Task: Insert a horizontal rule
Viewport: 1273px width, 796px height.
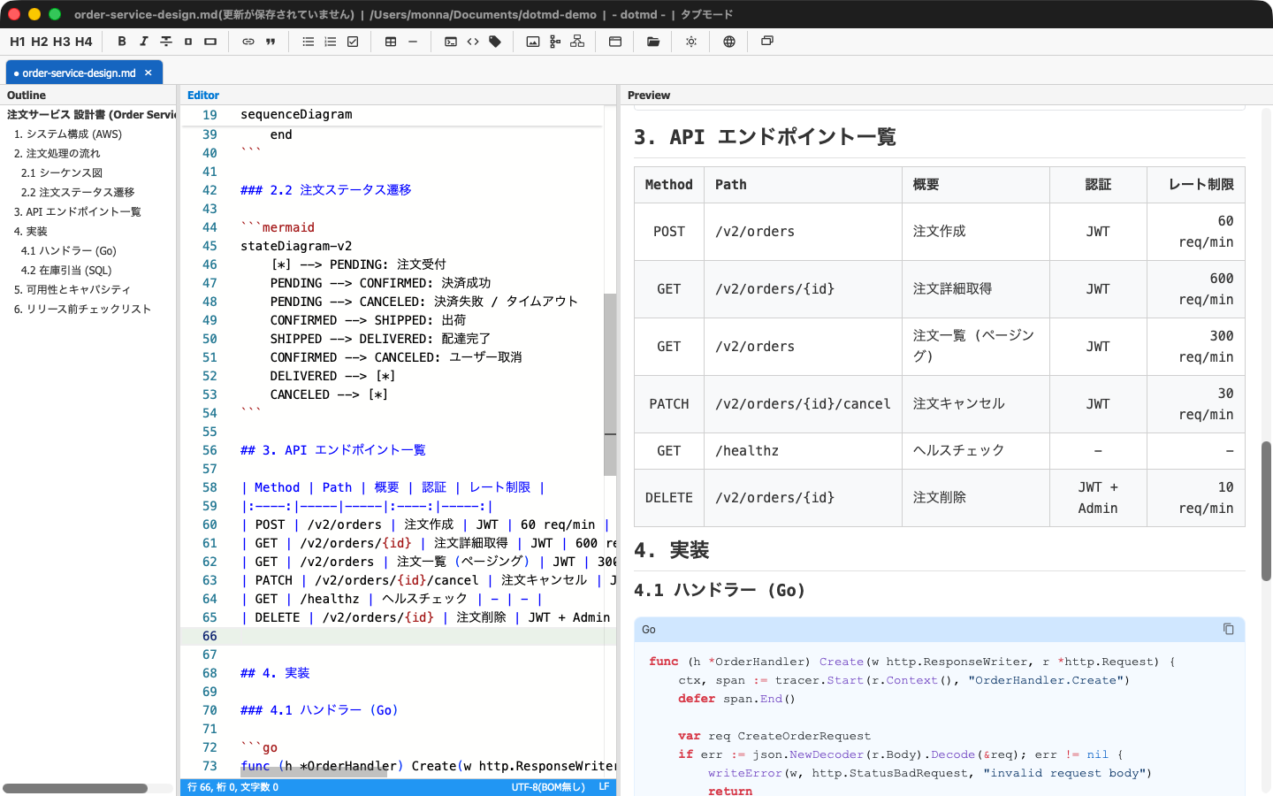Action: [413, 42]
